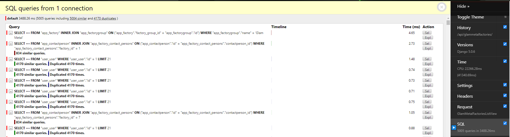The width and height of the screenshot is (510, 137).
Task: Disable the SQL panel checkbox
Action: [x=505, y=123]
